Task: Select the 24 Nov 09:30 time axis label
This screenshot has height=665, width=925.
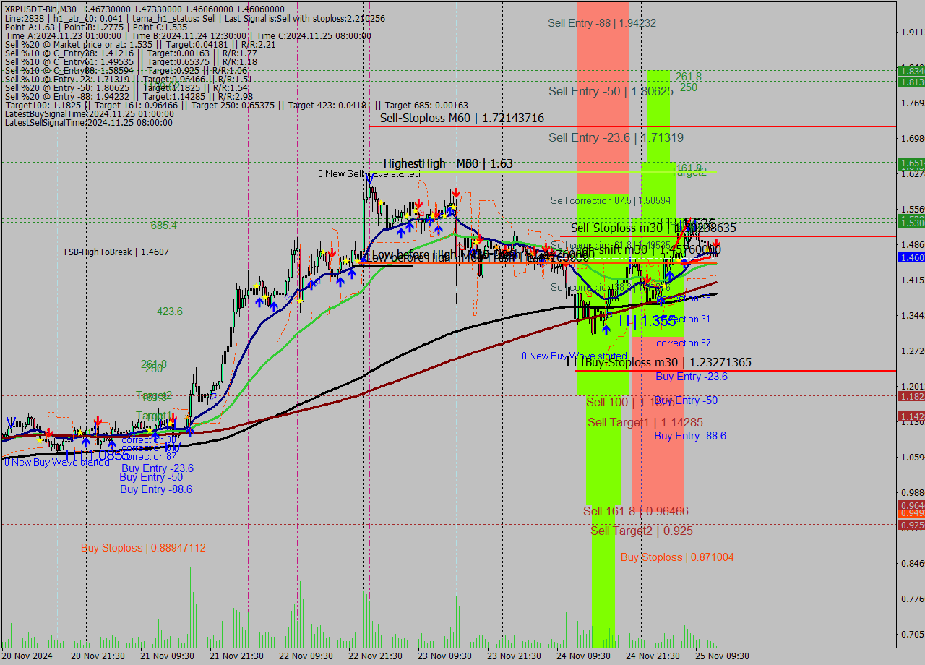Action: click(x=583, y=656)
